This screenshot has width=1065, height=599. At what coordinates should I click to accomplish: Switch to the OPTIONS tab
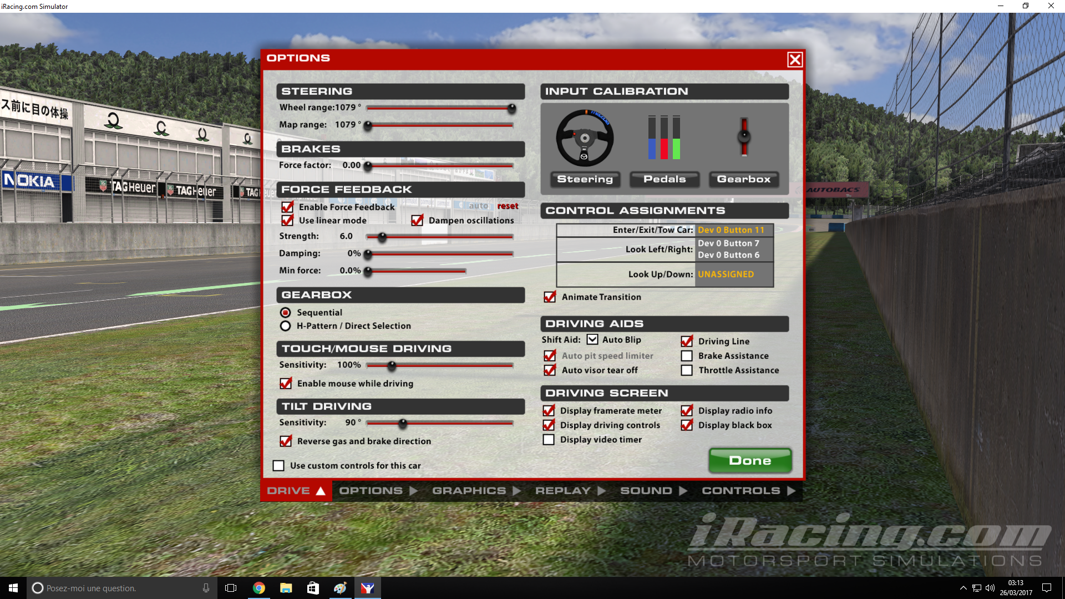[378, 491]
